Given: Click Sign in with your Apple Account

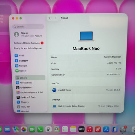Looking at the screenshot, I should coord(28,34).
